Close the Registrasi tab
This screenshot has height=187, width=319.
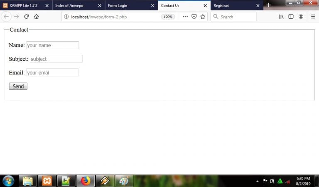click(x=258, y=6)
